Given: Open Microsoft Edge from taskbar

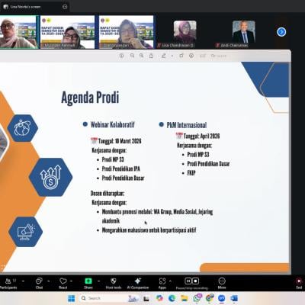Looking at the screenshot, I should (x=172, y=298).
